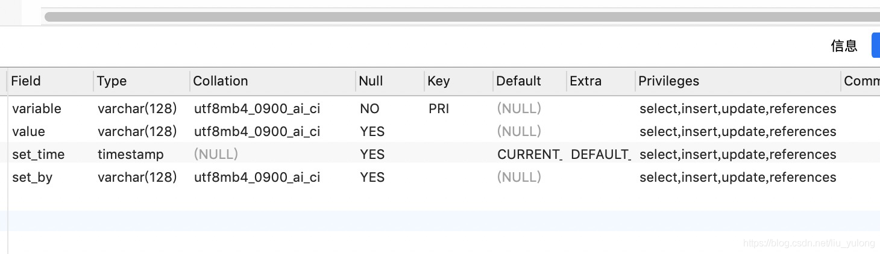
Task: Click the Null column header
Action: point(371,81)
